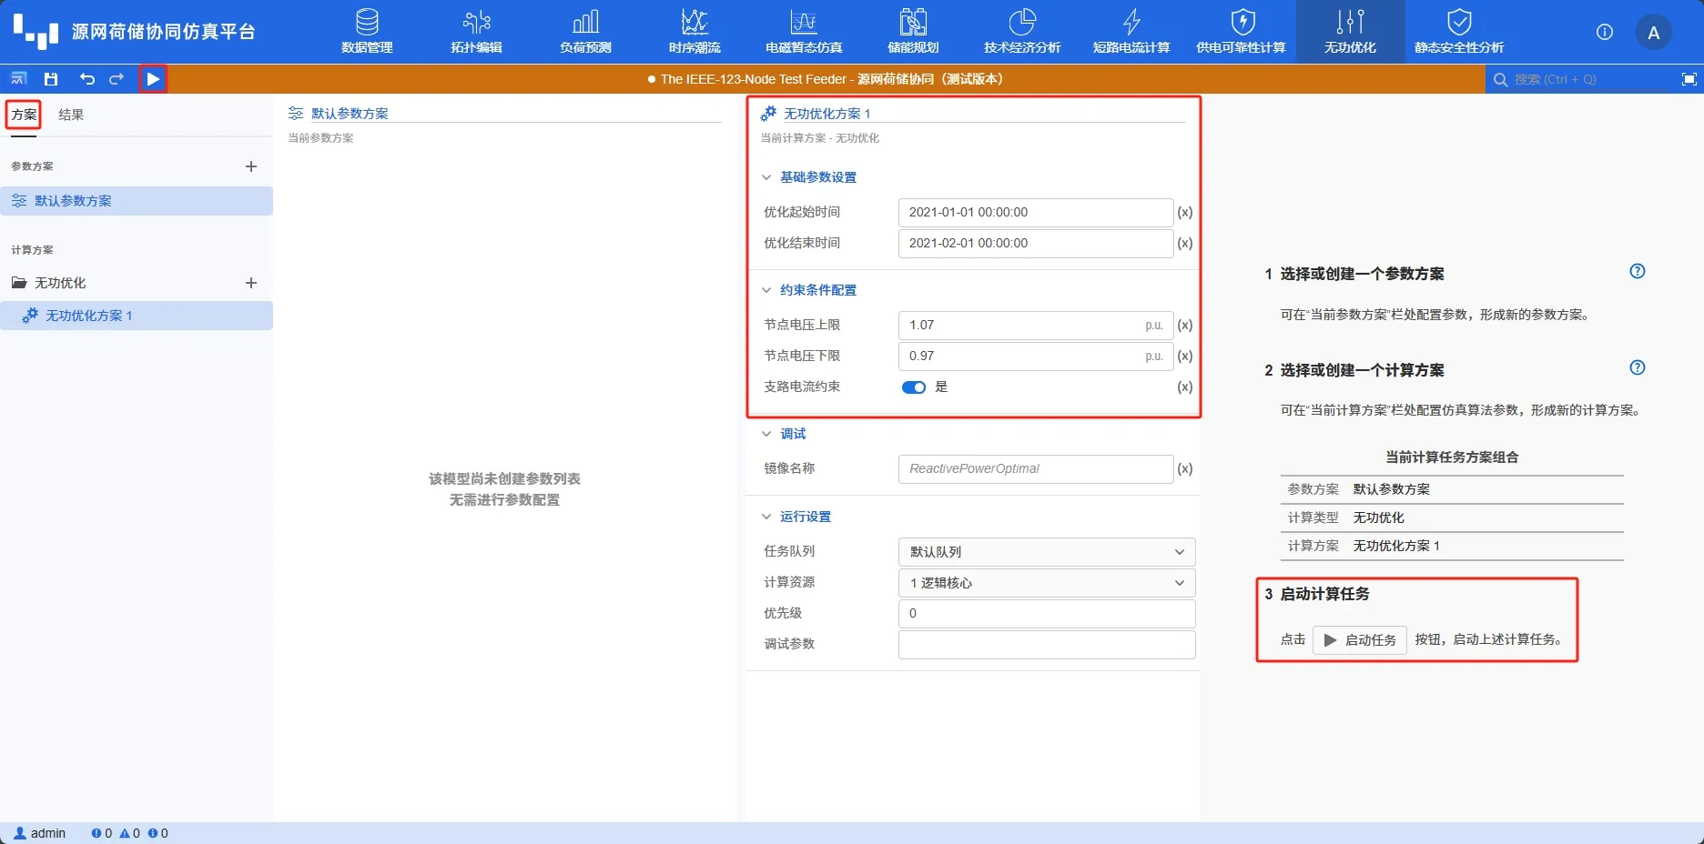Click the 优先级 input field

(1047, 614)
